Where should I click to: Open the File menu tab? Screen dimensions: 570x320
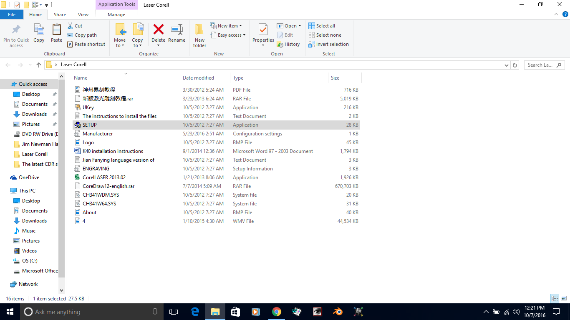pyautogui.click(x=12, y=15)
